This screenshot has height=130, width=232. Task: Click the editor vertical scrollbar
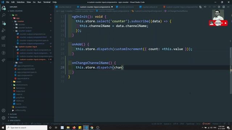pyautogui.click(x=231, y=70)
